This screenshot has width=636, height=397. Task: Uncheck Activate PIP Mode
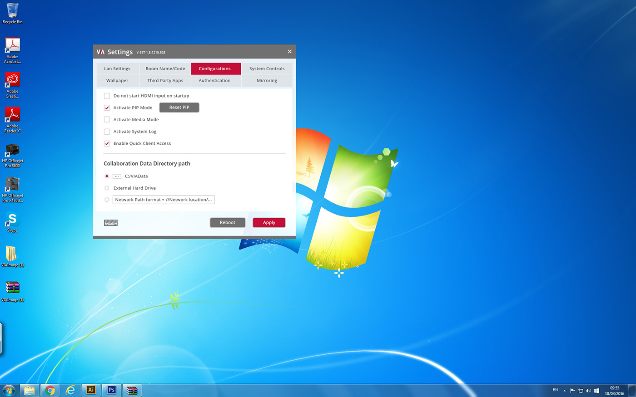[x=107, y=108]
